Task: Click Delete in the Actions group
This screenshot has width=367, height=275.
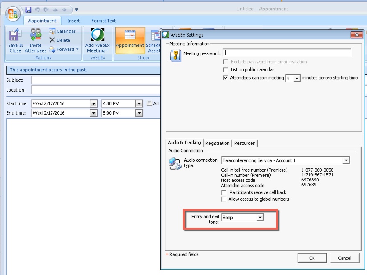Action: 60,40
